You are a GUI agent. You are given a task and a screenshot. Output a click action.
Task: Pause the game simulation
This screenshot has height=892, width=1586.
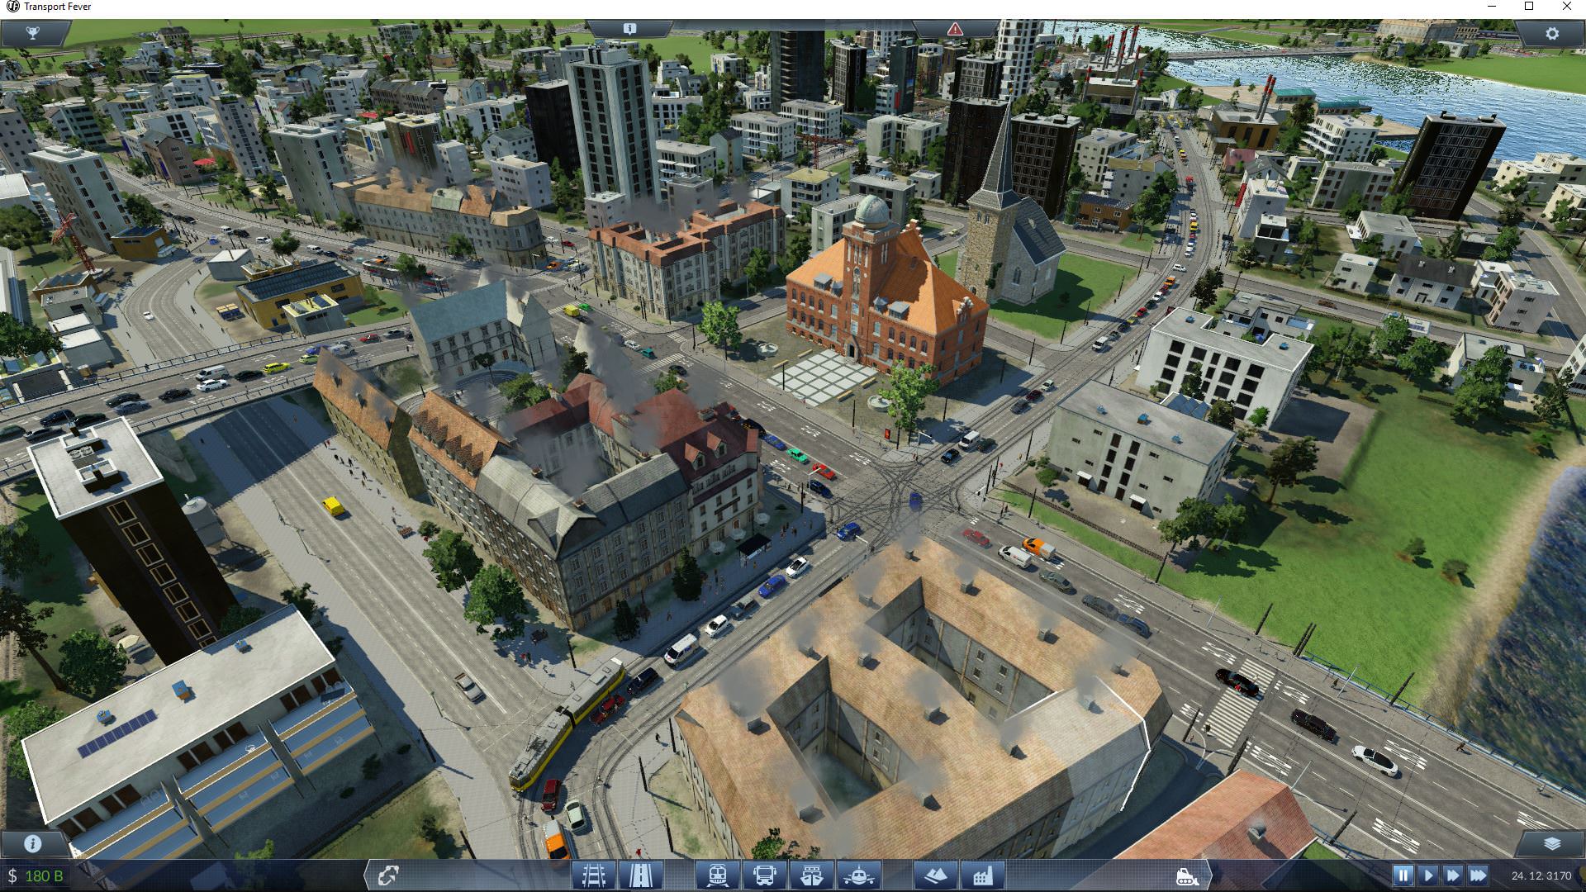pos(1403,875)
